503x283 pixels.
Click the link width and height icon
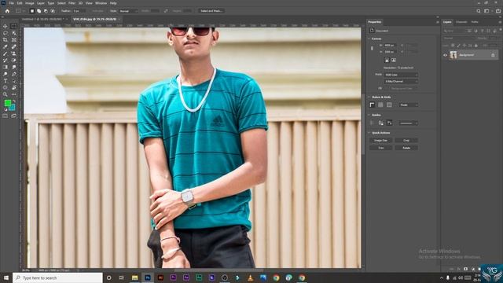[x=372, y=49]
